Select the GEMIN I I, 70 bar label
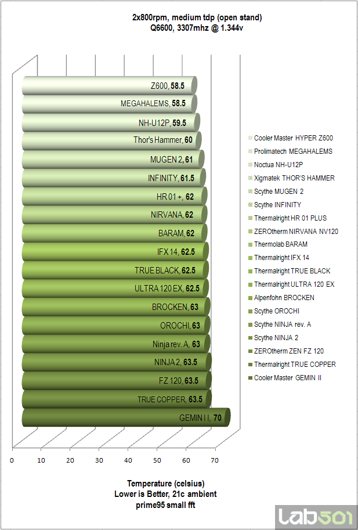The height and width of the screenshot is (530, 358). click(x=200, y=418)
